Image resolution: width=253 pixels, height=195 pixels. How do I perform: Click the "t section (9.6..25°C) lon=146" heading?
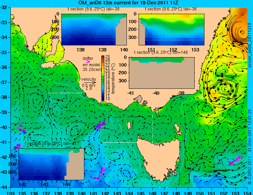click(x=161, y=52)
